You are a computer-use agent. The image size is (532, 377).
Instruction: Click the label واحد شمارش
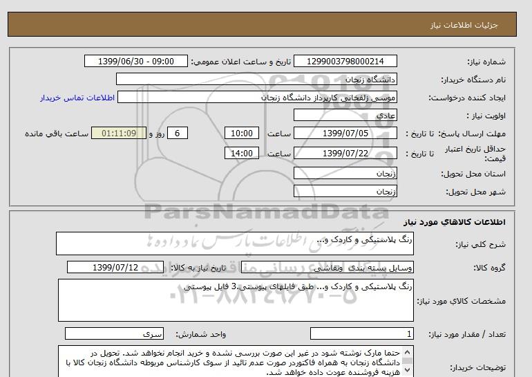pyautogui.click(x=200, y=334)
